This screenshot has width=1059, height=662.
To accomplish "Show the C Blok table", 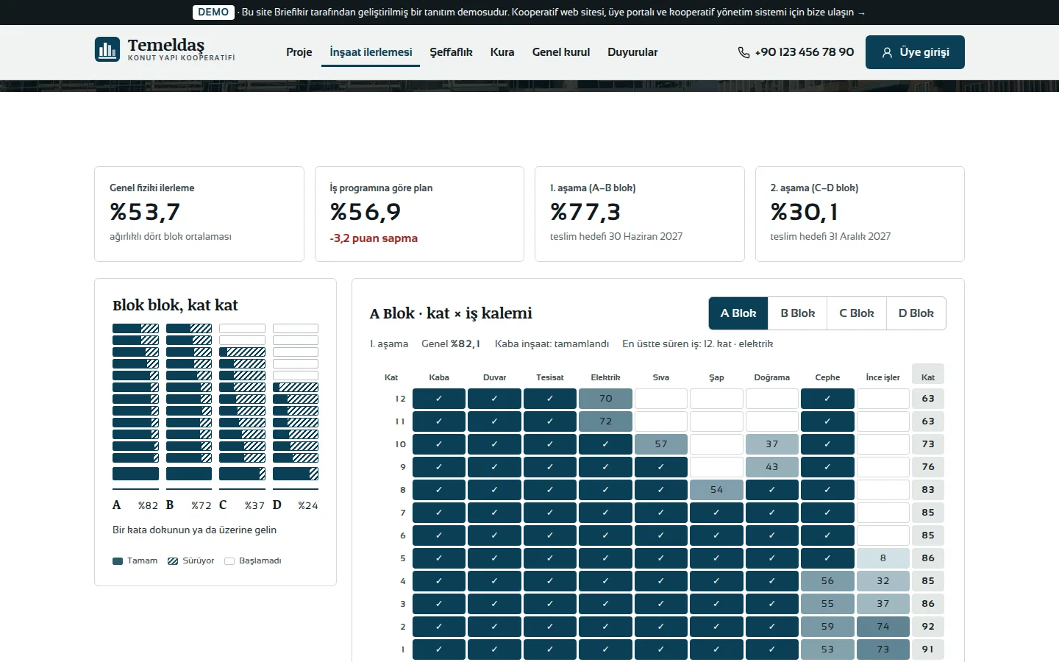I will click(857, 313).
